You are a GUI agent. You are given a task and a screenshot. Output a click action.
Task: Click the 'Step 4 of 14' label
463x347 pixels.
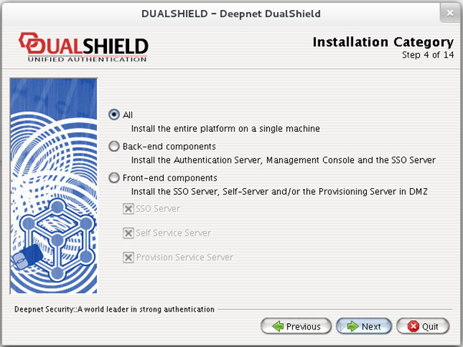[428, 55]
